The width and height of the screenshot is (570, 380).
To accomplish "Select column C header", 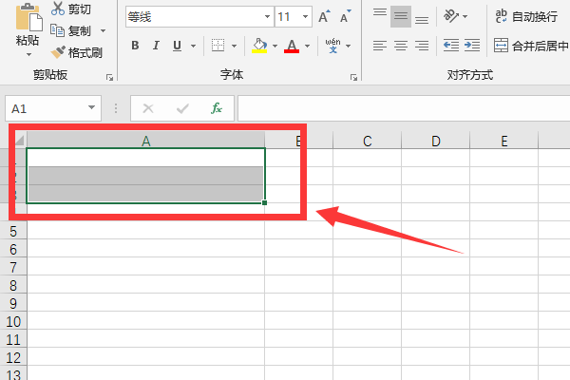I will pos(367,141).
